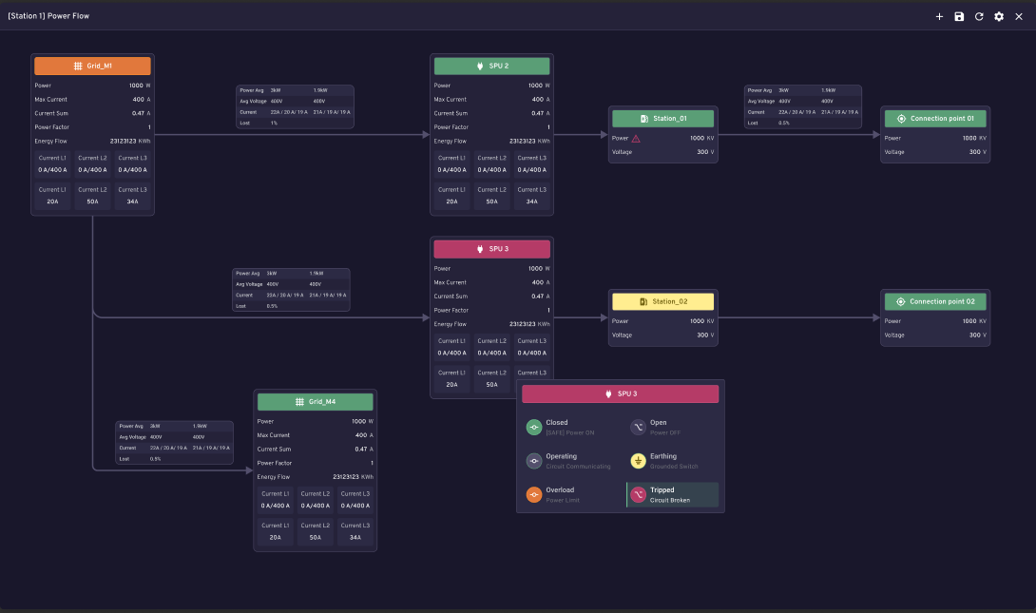Click the Station_01 green header
This screenshot has width=1036, height=613.
click(x=662, y=119)
